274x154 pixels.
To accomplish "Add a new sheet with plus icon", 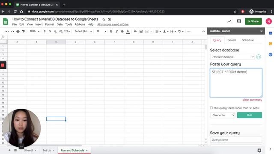I will [x=9, y=150].
